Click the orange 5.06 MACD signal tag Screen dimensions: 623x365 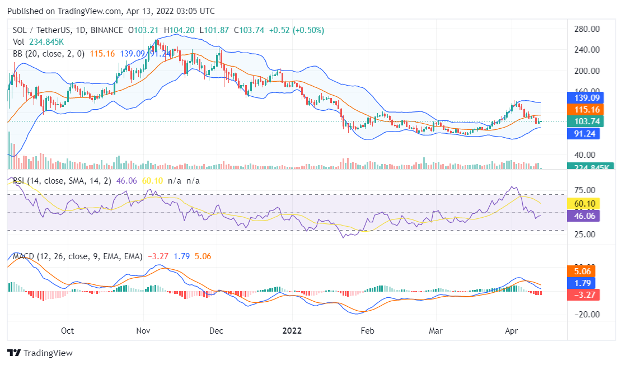[584, 271]
